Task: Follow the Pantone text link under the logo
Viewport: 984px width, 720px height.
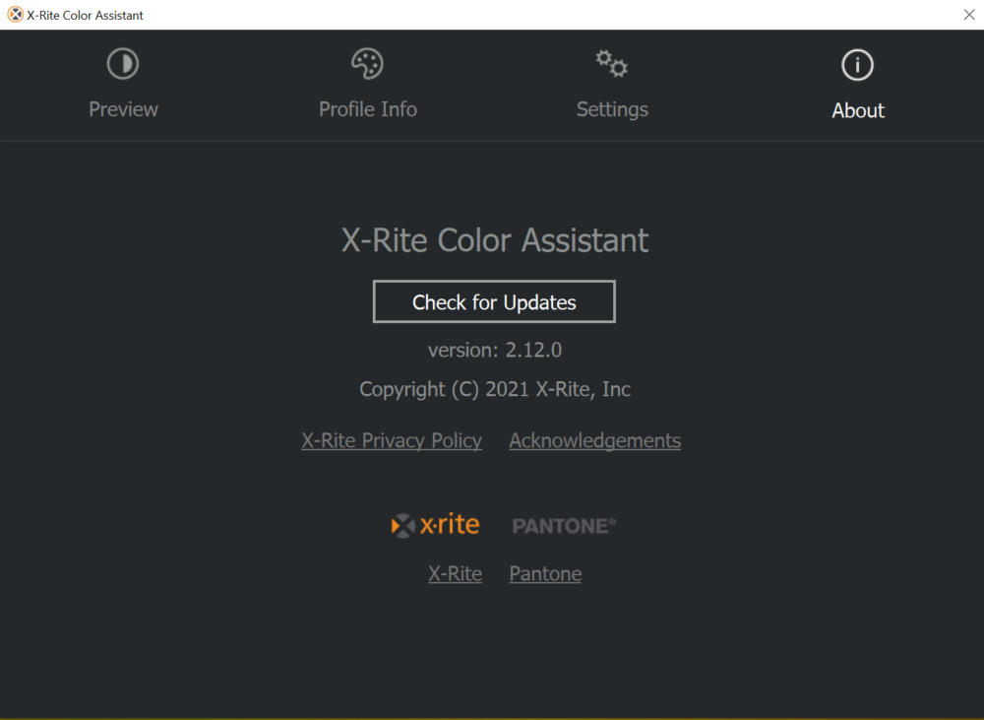Action: coord(545,573)
